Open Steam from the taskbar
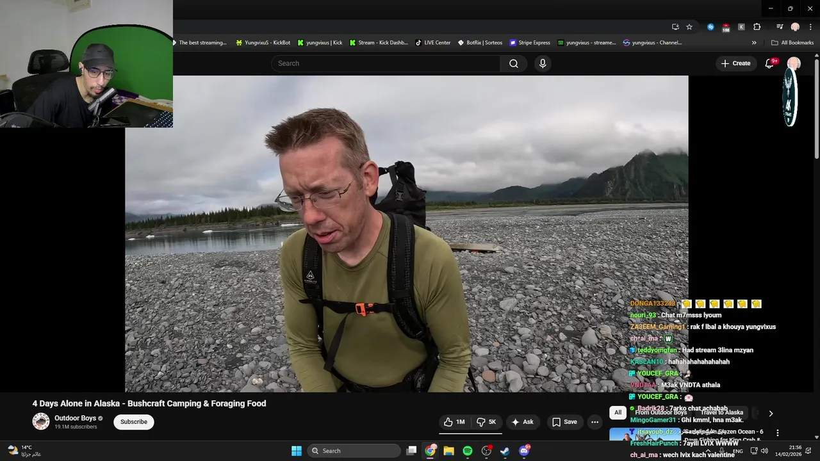Viewport: 820px width, 461px height. [505, 451]
